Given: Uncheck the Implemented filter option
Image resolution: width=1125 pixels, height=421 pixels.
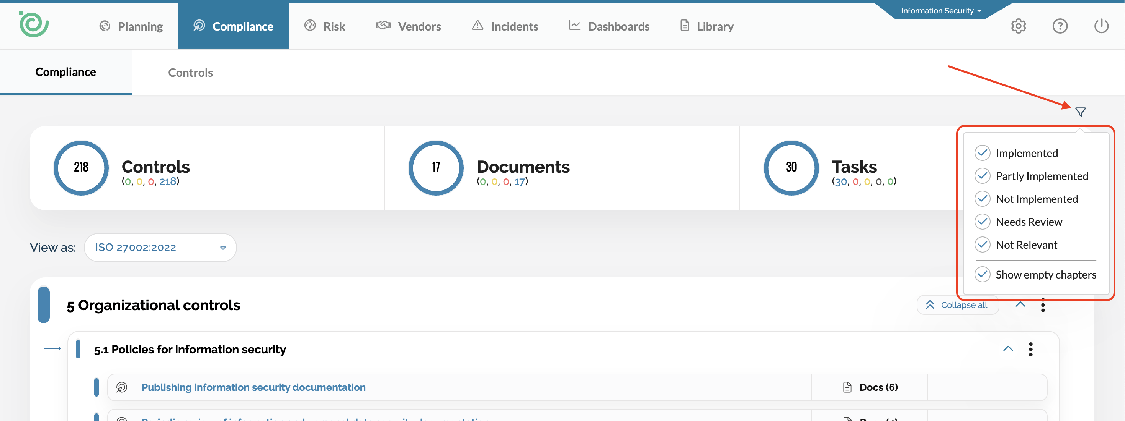Looking at the screenshot, I should [x=982, y=153].
